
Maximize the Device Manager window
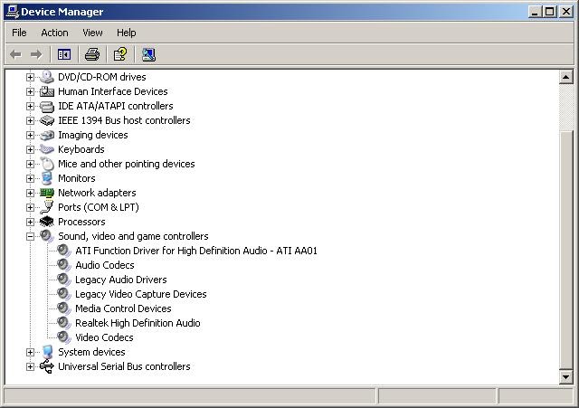point(549,12)
